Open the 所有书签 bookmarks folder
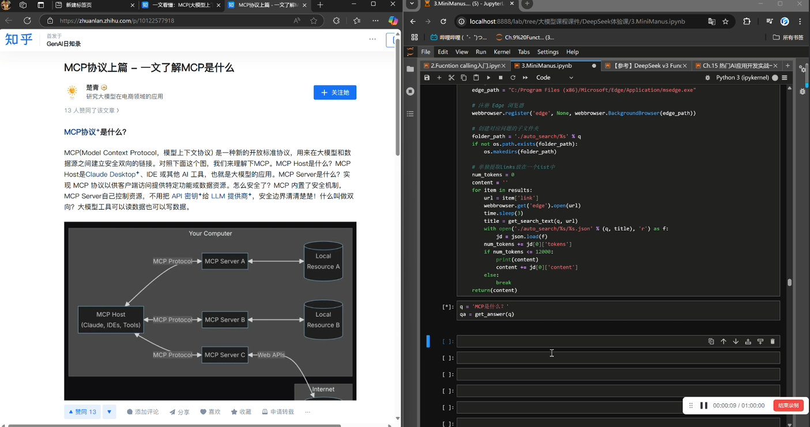This screenshot has width=810, height=427. click(788, 37)
